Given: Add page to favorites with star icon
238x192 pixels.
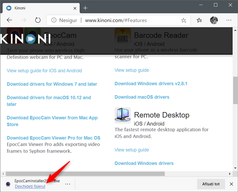Looking at the screenshot, I should 184,20.
